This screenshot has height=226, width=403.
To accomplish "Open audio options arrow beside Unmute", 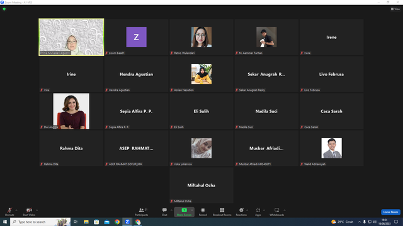I will point(16,210).
